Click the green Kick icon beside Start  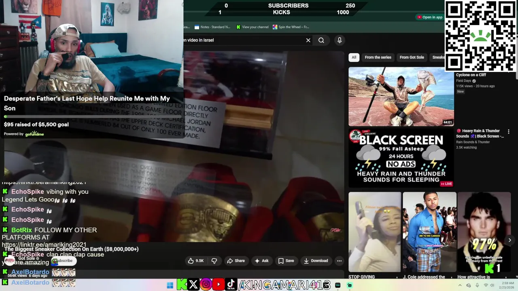[182, 285]
